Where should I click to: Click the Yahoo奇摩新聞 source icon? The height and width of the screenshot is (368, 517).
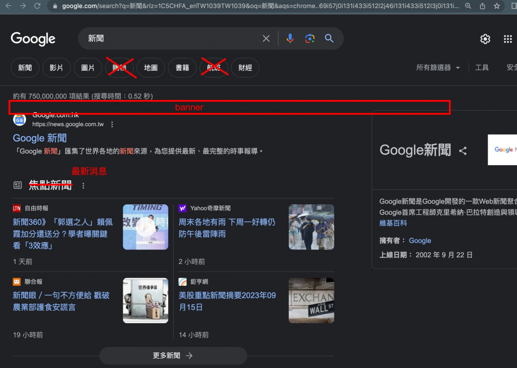[182, 208]
